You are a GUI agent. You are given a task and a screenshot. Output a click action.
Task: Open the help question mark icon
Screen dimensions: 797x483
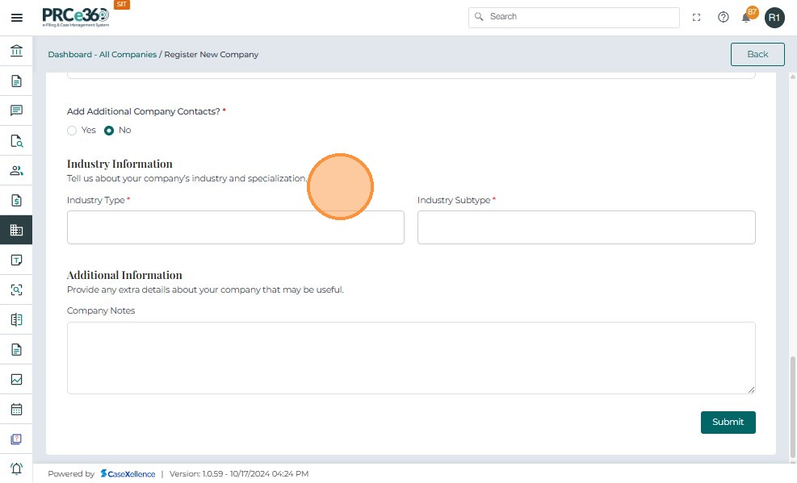(724, 17)
